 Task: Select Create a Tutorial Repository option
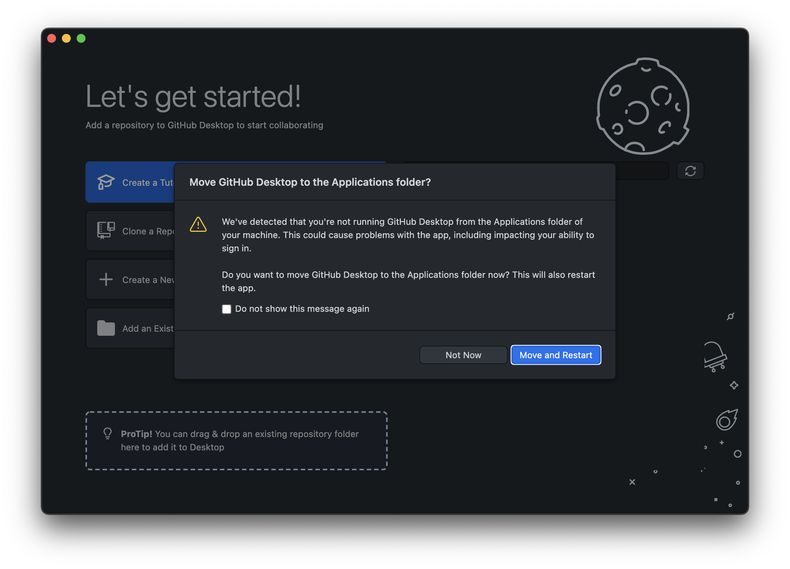click(x=130, y=182)
